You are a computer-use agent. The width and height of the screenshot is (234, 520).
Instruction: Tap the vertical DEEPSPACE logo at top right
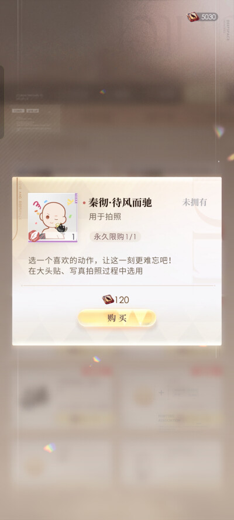click(228, 29)
